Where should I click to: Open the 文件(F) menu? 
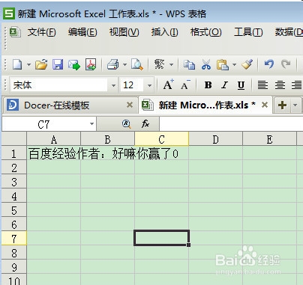click(42, 32)
